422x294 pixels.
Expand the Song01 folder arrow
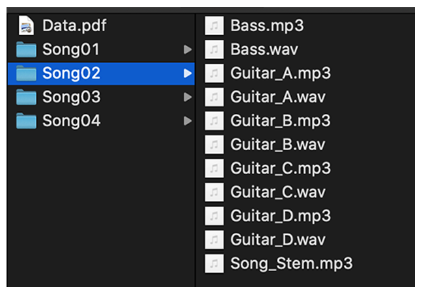(188, 49)
